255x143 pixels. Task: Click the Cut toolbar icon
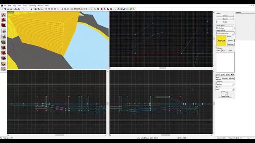tap(62, 9)
